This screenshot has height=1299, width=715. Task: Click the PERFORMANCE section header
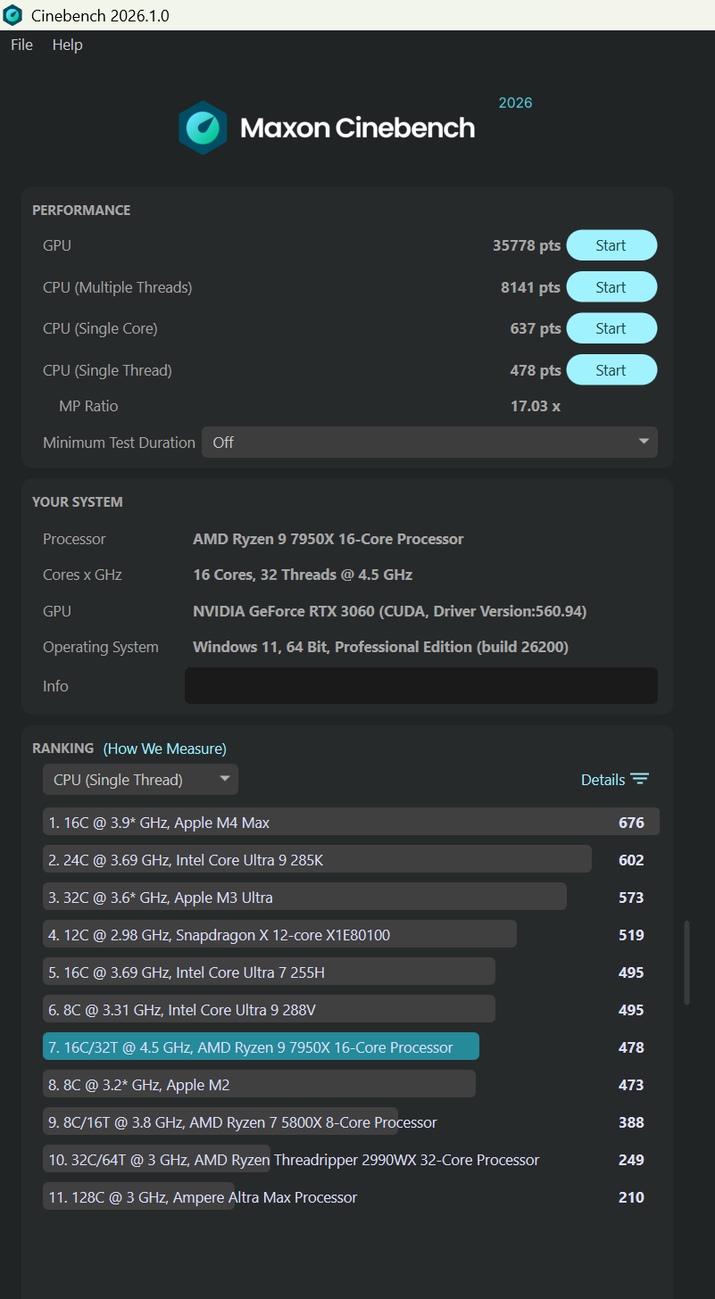click(81, 211)
